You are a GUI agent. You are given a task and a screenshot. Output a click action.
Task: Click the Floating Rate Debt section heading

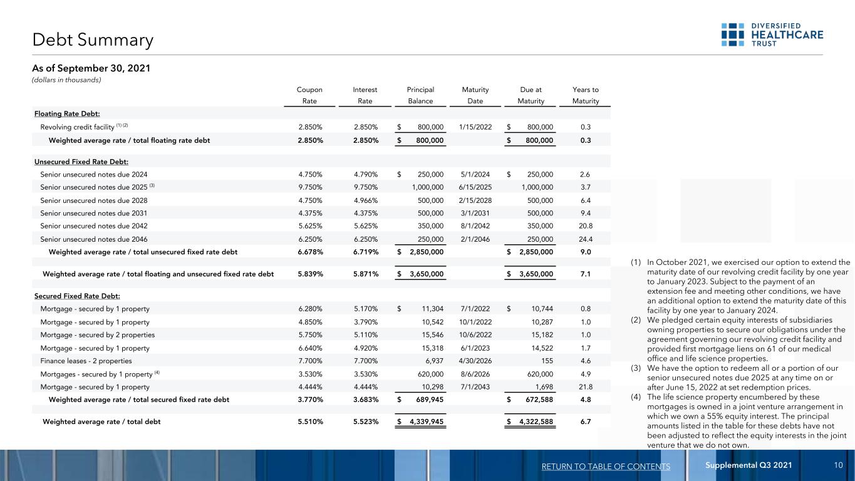[68, 113]
